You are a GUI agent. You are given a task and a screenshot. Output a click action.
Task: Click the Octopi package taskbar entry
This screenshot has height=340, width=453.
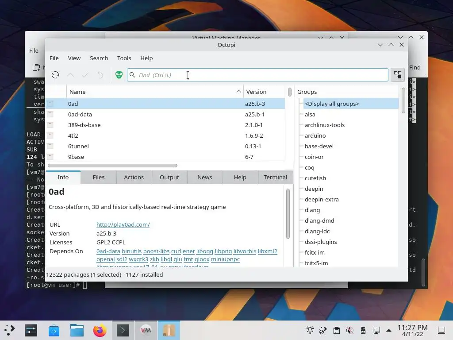[x=169, y=330]
